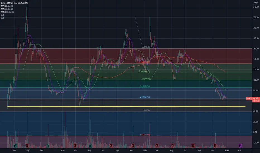The height and width of the screenshot is (153, 260).
Task: Open the red earnings marker near Mar 2020
Action: tap(75, 146)
